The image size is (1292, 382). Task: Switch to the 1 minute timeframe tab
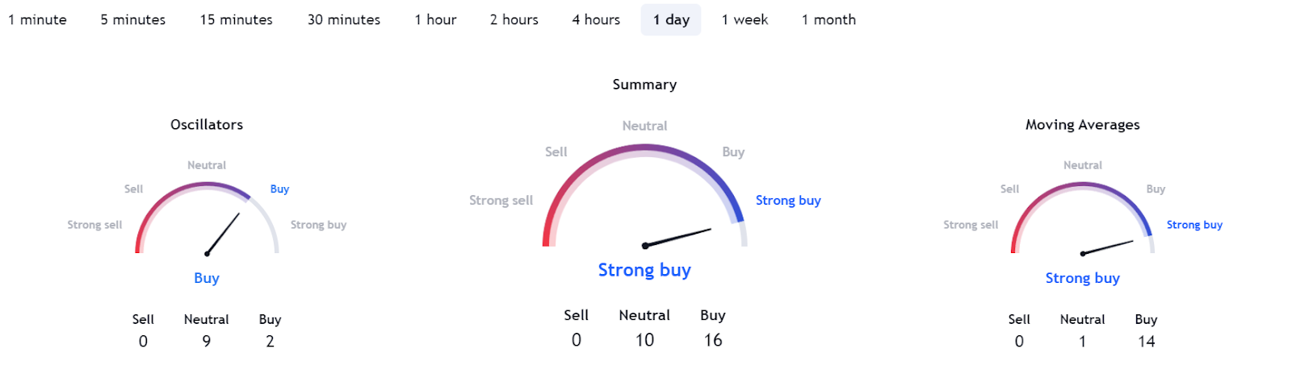37,19
